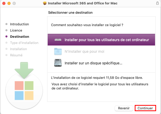The image size is (161, 114).
Task: Click the purple Destination step bullet
Action: pos(6,36)
